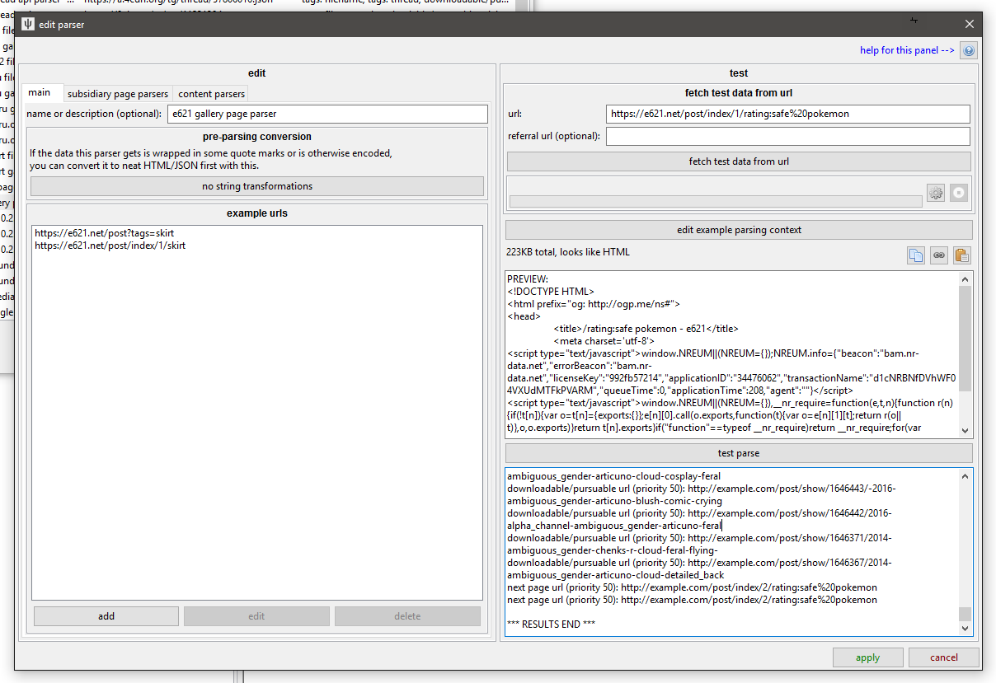Image resolution: width=996 pixels, height=683 pixels.
Task: Click the post/show/1646367 result line
Action: click(699, 568)
